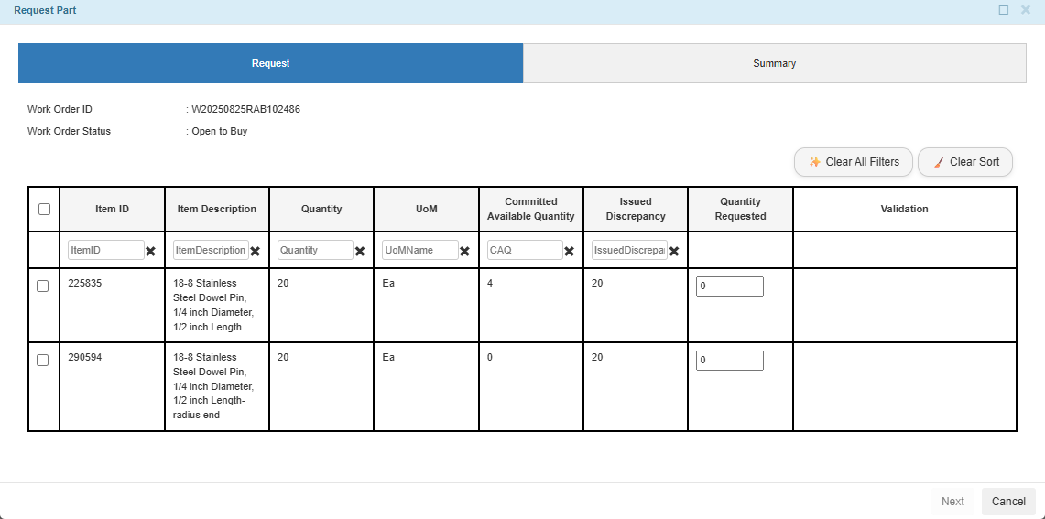Toggle the select-all header checkbox
The width and height of the screenshot is (1045, 519).
click(44, 210)
